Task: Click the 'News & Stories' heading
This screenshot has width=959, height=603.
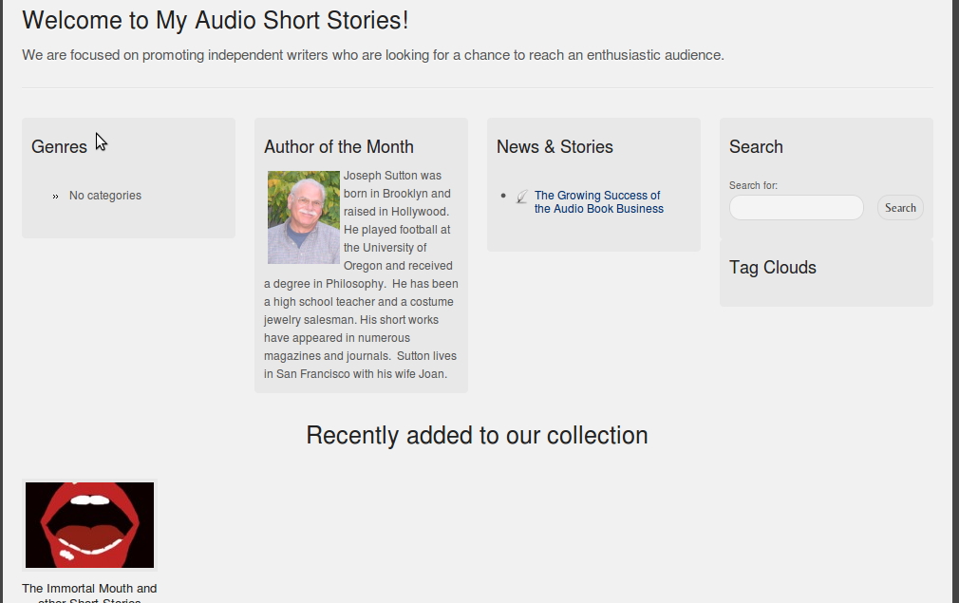Action: 555,146
